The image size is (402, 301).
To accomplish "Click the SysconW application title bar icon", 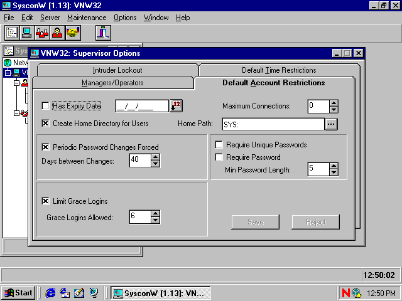I will pyautogui.click(x=6, y=6).
